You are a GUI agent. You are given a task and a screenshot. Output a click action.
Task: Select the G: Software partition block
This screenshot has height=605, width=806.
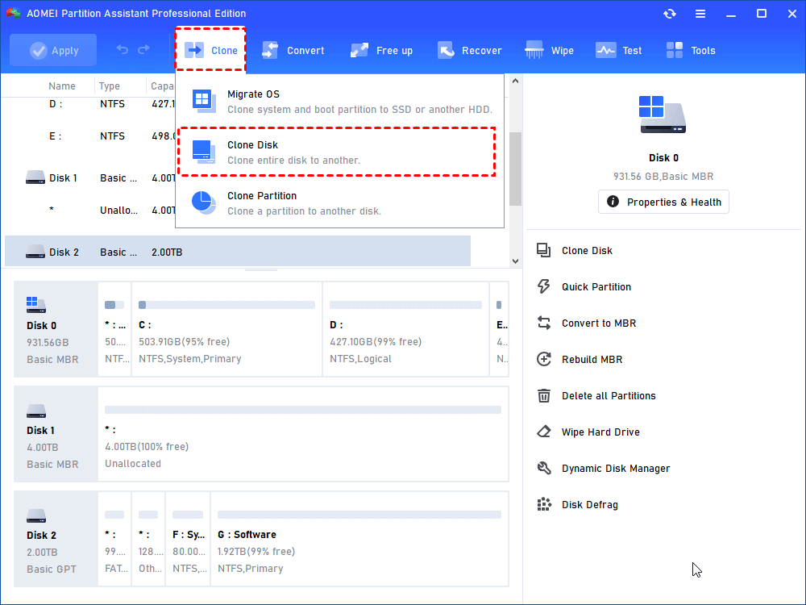[x=359, y=539]
